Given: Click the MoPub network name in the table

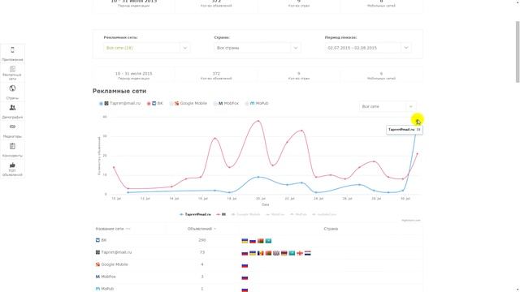Looking at the screenshot, I should (107, 289).
